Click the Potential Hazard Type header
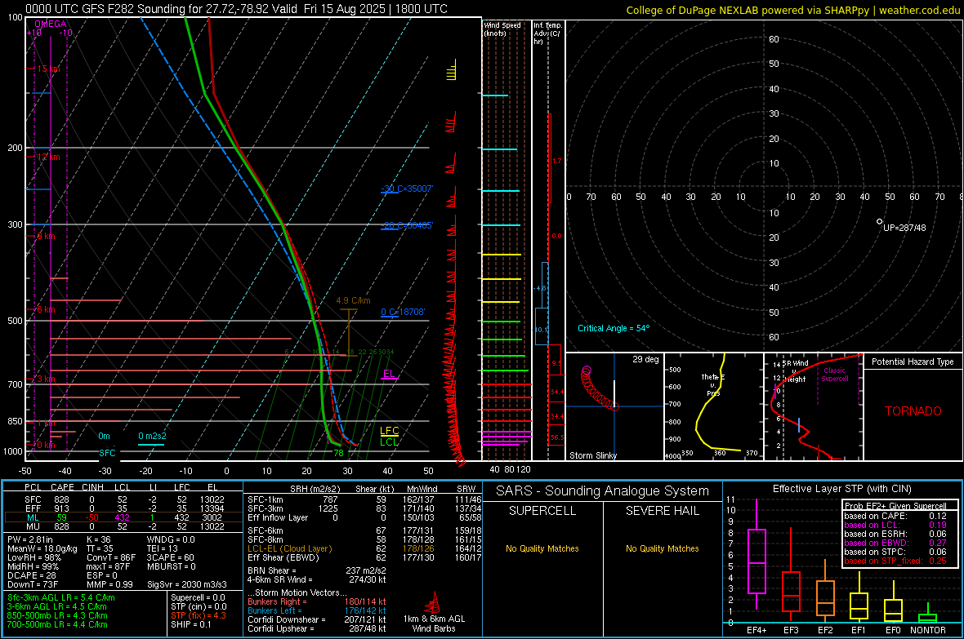 (x=913, y=362)
